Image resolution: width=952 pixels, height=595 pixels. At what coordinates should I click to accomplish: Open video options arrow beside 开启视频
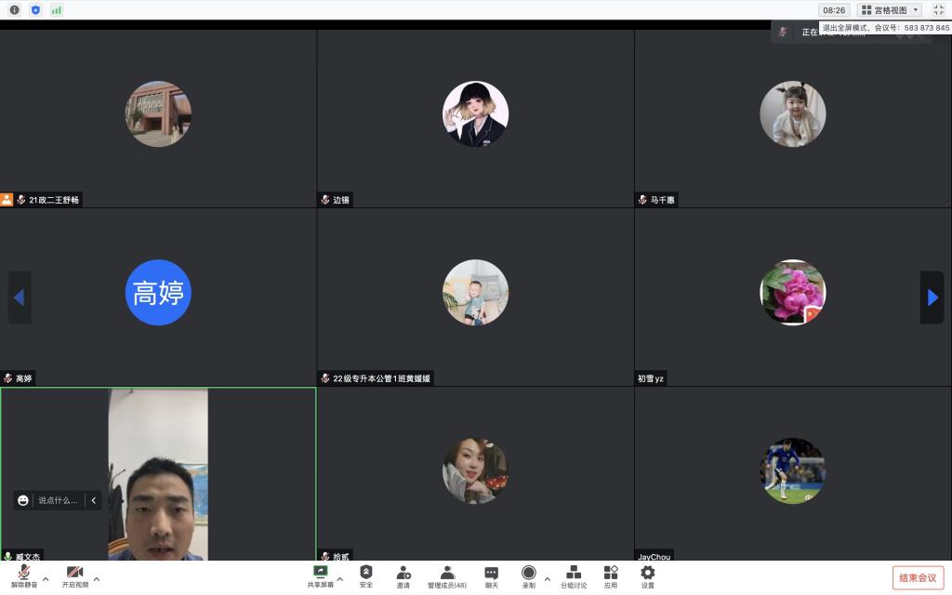pos(97,578)
